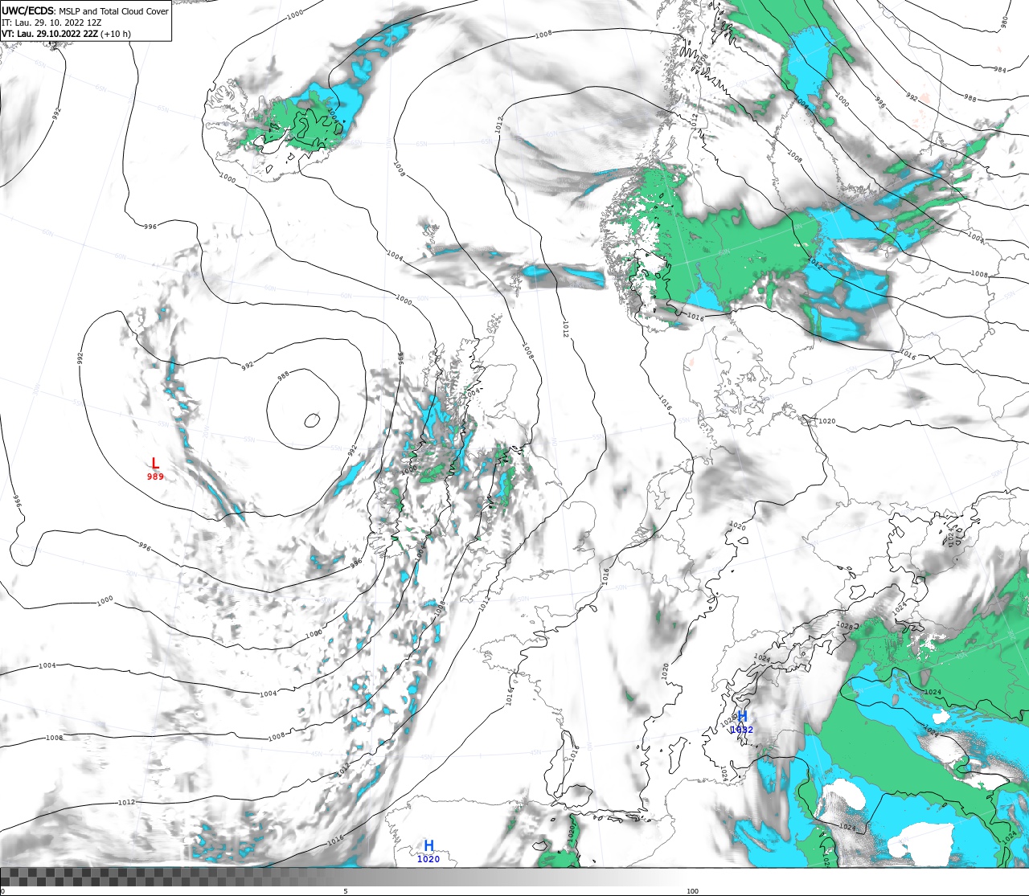Click the blue "1020" value below the H
Image resolution: width=1029 pixels, height=896 pixels.
coord(428,859)
